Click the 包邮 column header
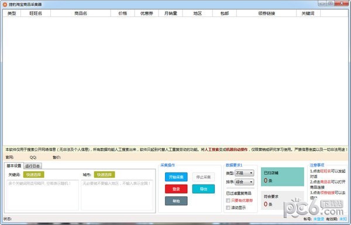Screen dimensions: 351x225 point(225,13)
